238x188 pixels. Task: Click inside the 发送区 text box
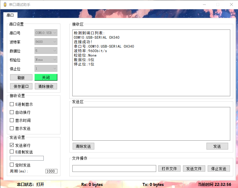[151, 124]
